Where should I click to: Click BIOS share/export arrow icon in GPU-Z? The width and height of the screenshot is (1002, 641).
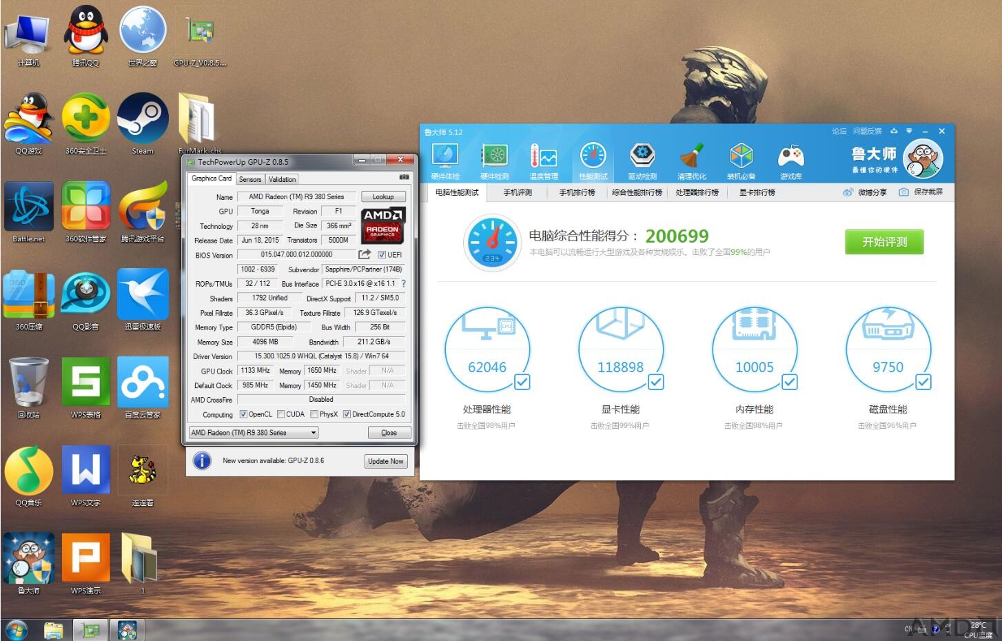click(x=365, y=254)
